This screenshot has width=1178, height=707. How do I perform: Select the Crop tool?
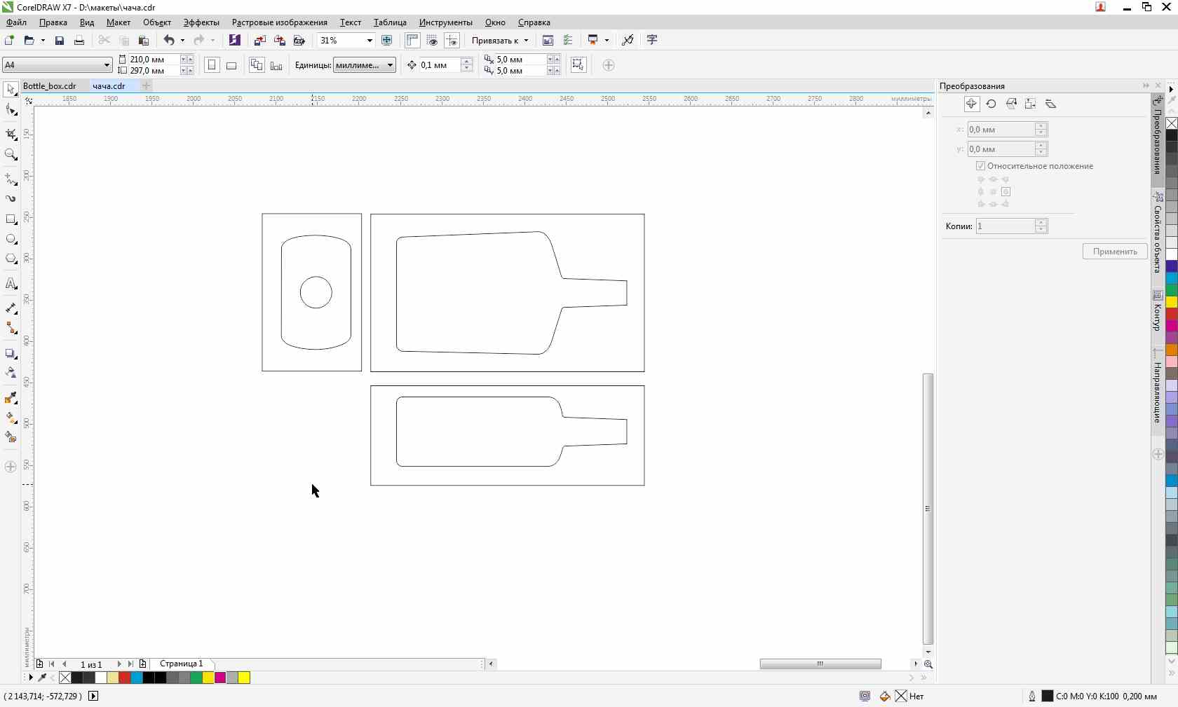11,134
